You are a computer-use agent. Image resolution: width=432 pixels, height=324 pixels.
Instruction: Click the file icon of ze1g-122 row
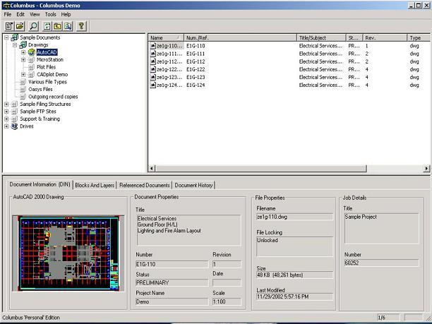(x=153, y=69)
